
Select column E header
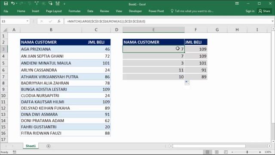click(153, 30)
